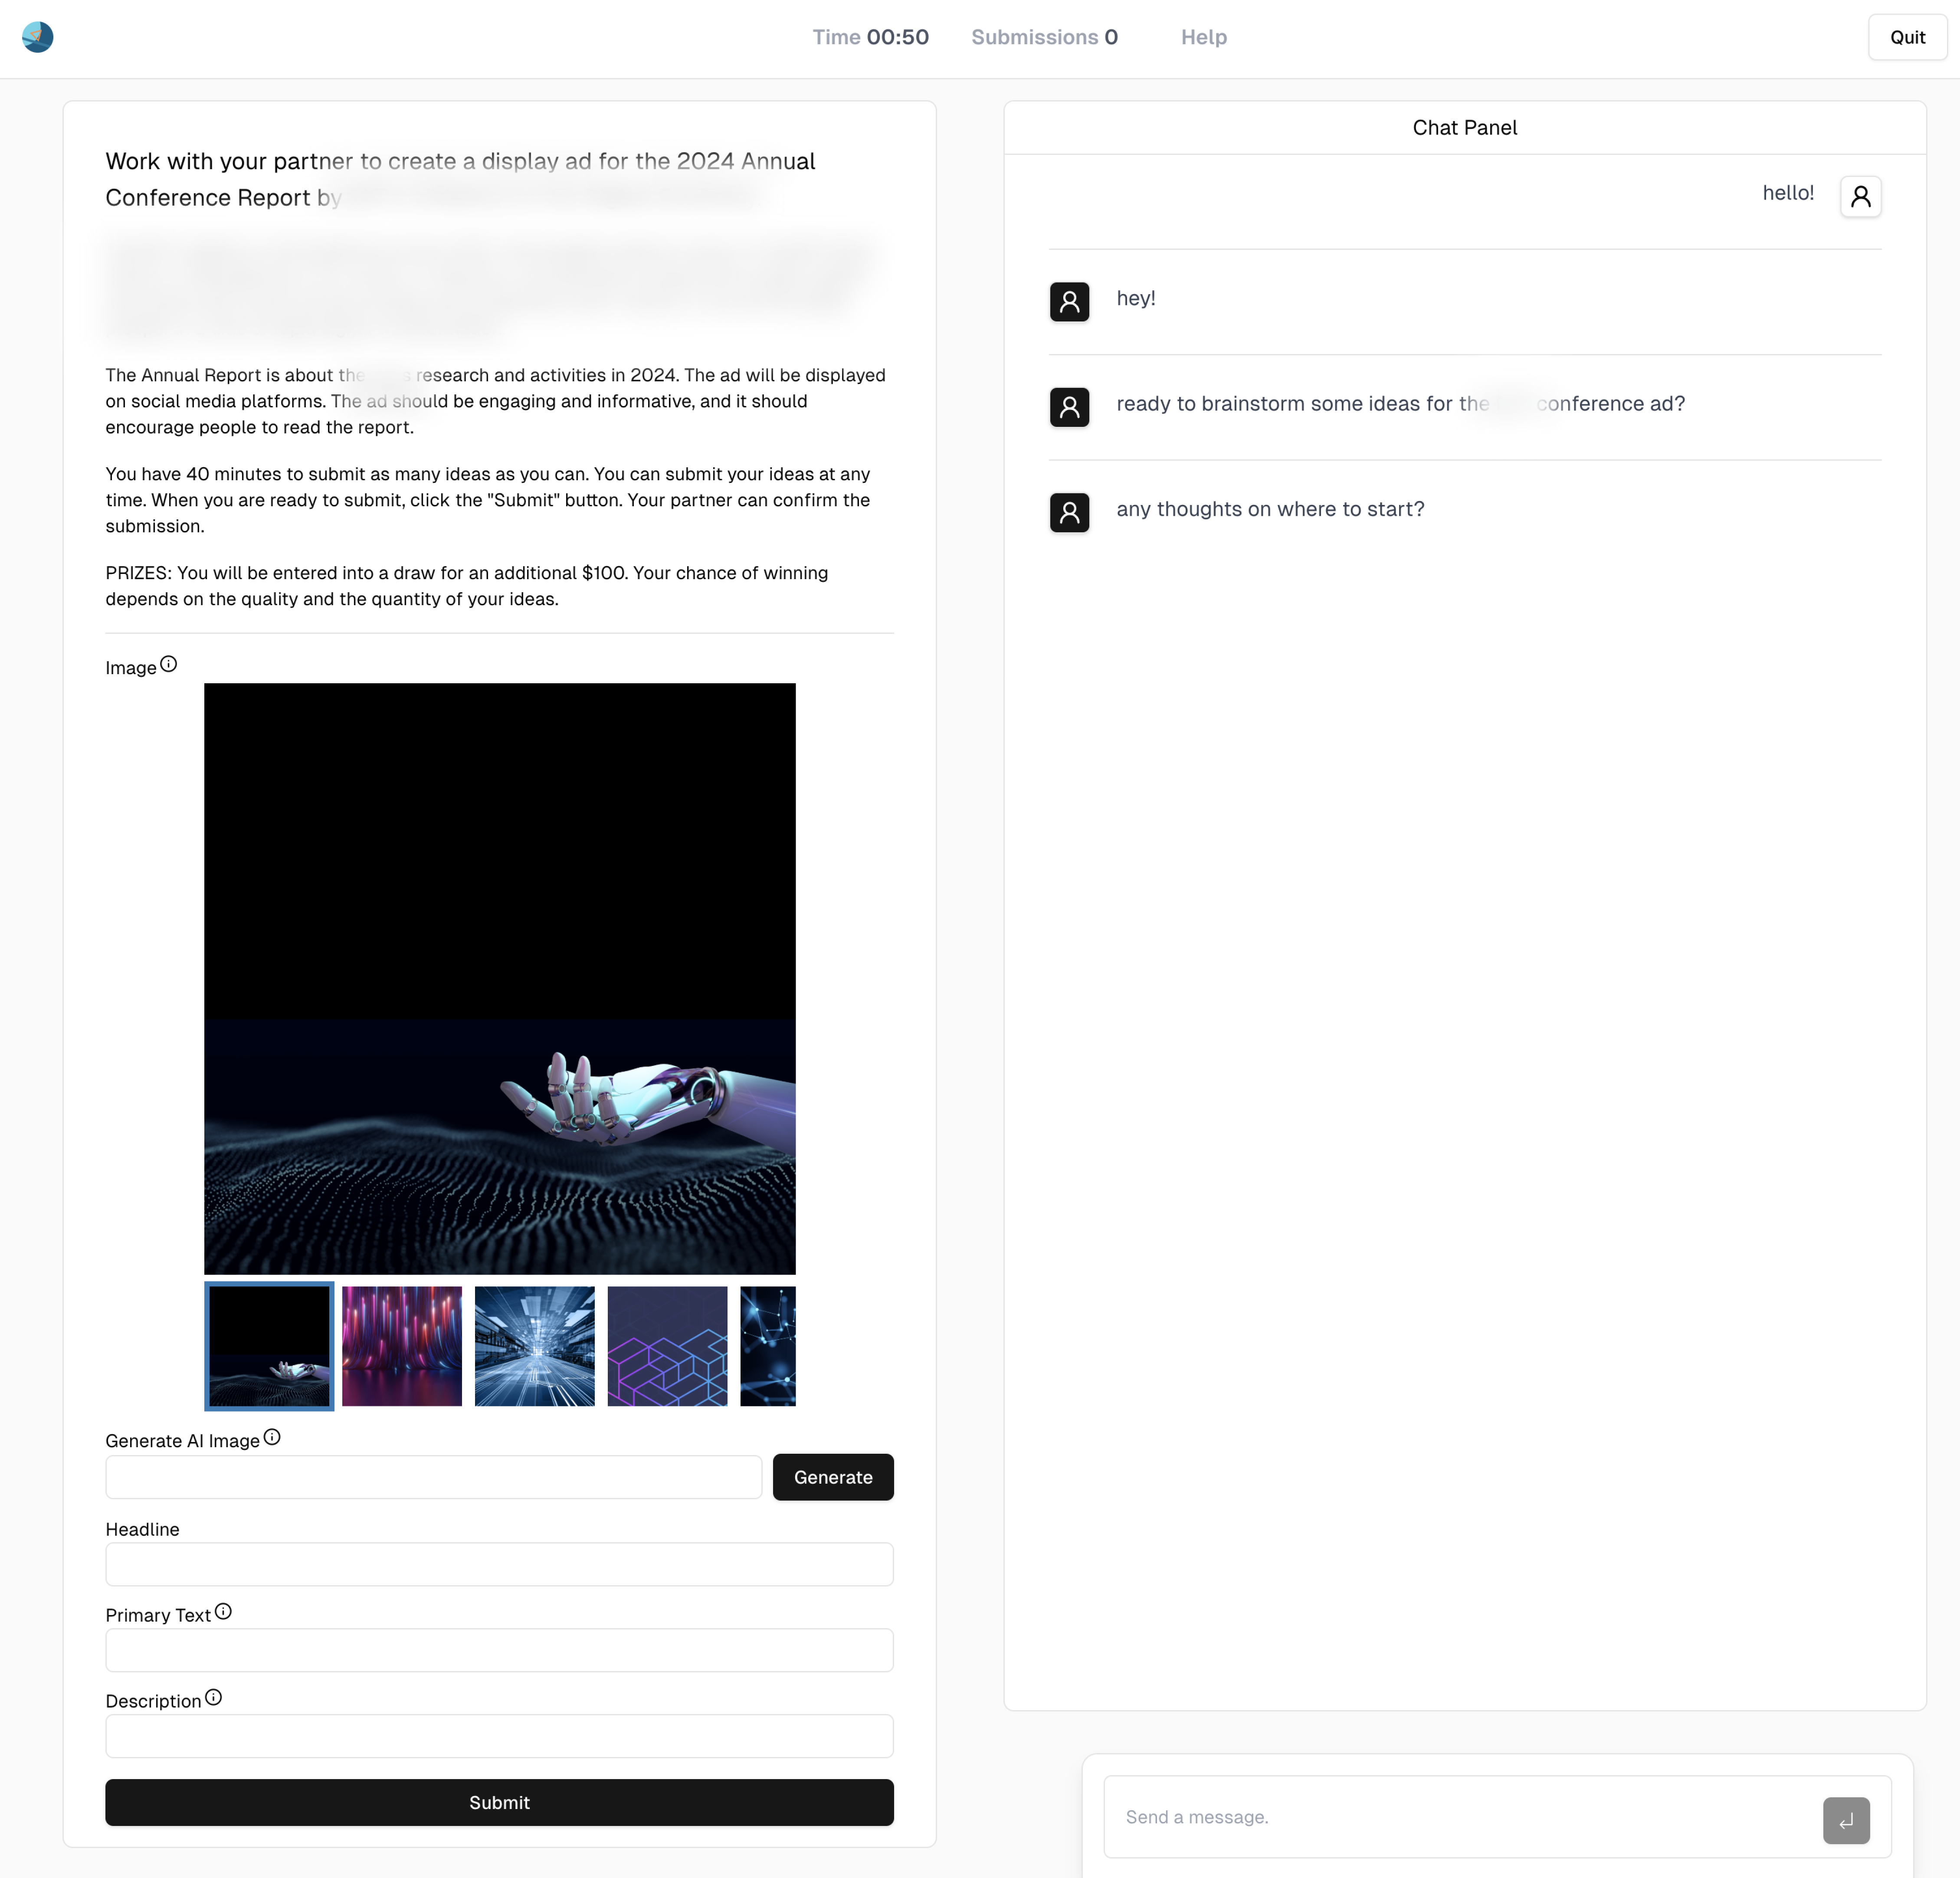Click the Send a message field
1960x1878 pixels.
(1460, 1817)
